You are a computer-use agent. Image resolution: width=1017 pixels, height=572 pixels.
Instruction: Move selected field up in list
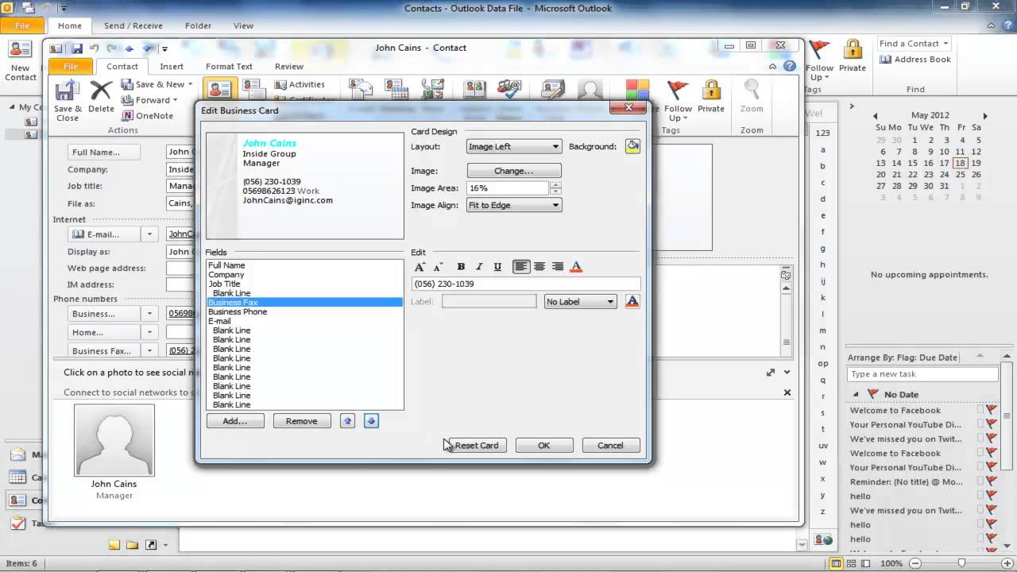(347, 421)
